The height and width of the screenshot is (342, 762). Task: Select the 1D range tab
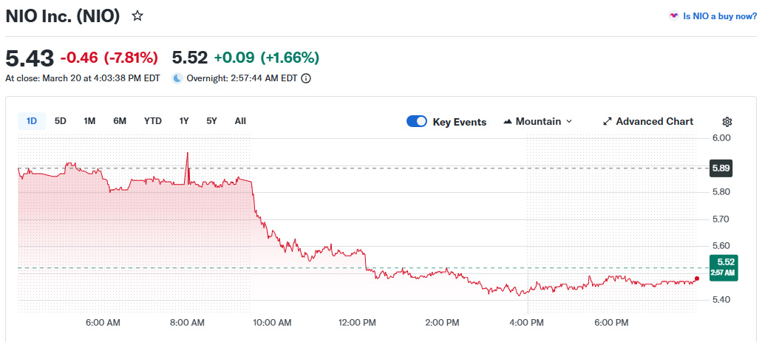click(x=32, y=121)
